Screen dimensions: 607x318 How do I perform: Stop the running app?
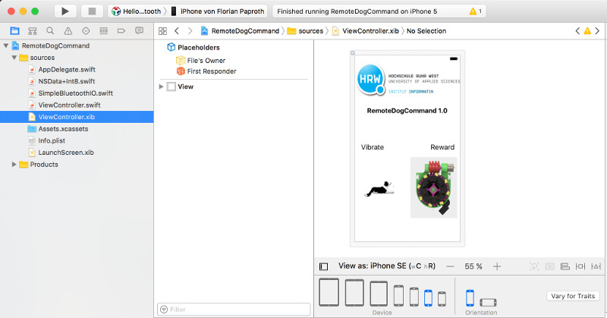[92, 11]
